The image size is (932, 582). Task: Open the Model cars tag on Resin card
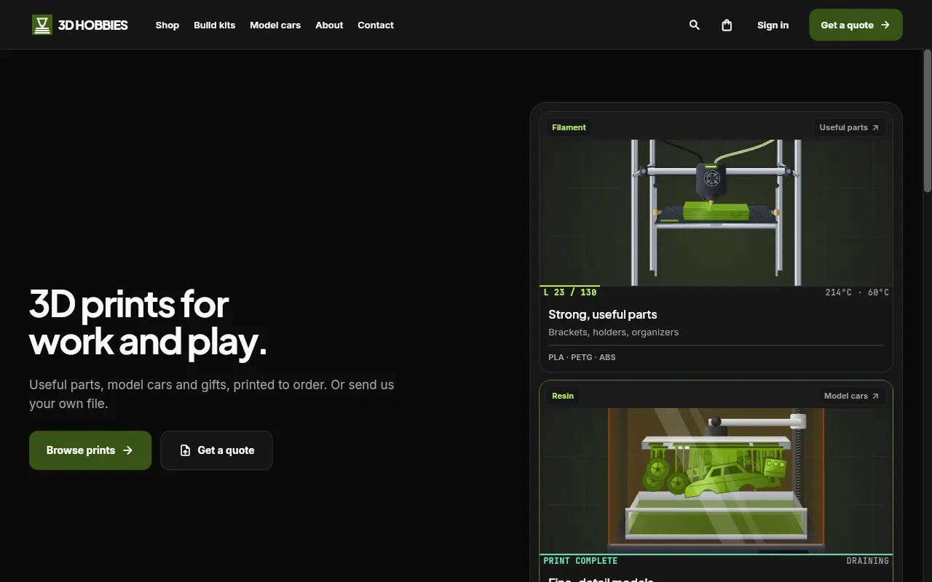click(x=851, y=396)
